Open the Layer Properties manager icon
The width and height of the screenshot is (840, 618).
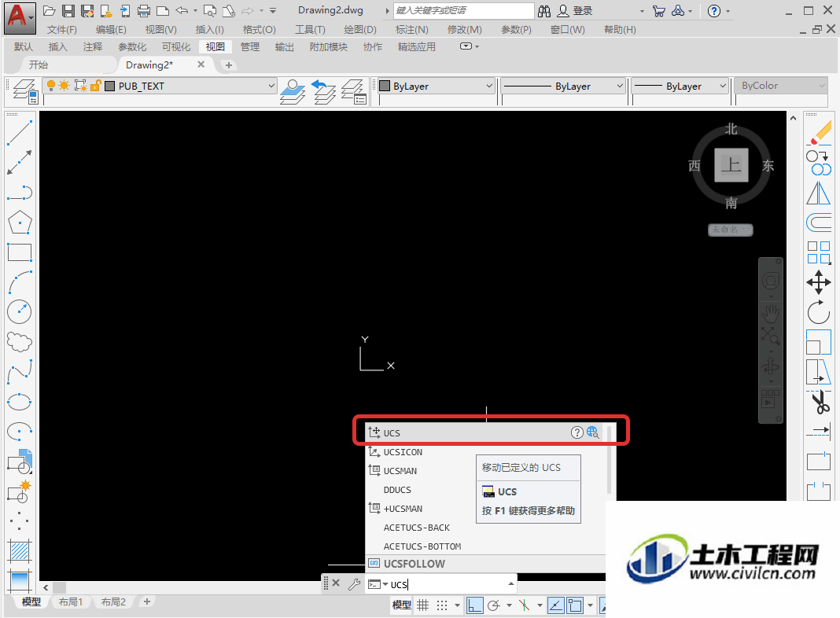[x=24, y=91]
